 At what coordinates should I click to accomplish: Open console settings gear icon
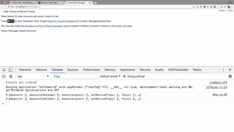(230, 76)
